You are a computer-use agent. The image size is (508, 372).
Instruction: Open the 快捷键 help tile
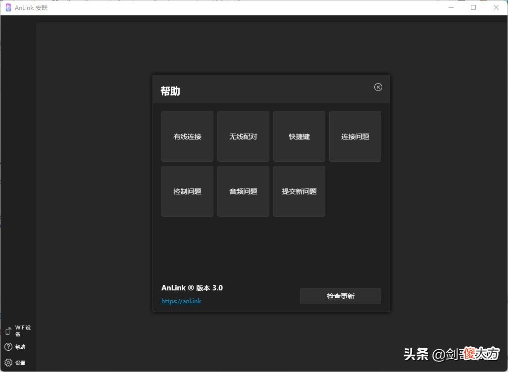click(300, 137)
